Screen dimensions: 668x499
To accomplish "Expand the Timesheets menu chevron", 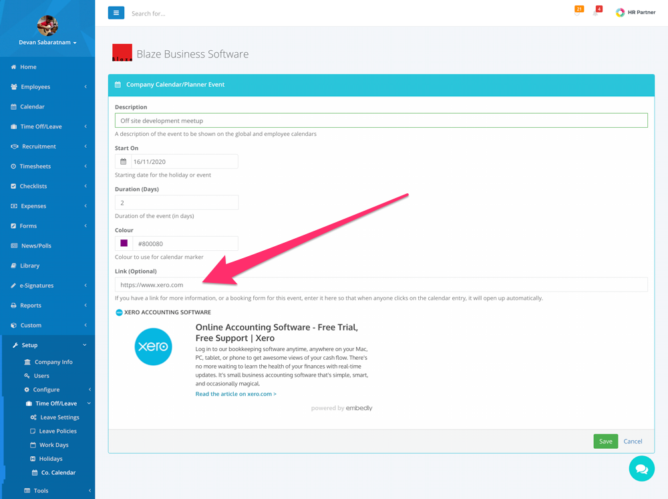I will (x=86, y=166).
